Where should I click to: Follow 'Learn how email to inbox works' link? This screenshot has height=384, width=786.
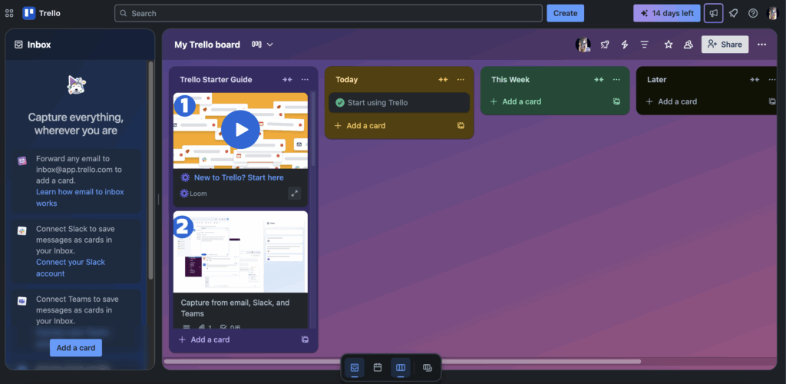(80, 197)
